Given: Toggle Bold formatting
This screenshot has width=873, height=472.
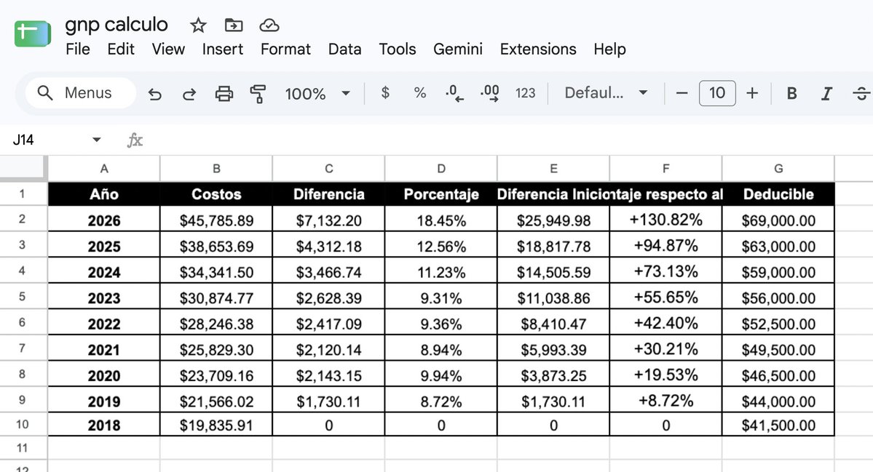Looking at the screenshot, I should point(791,93).
